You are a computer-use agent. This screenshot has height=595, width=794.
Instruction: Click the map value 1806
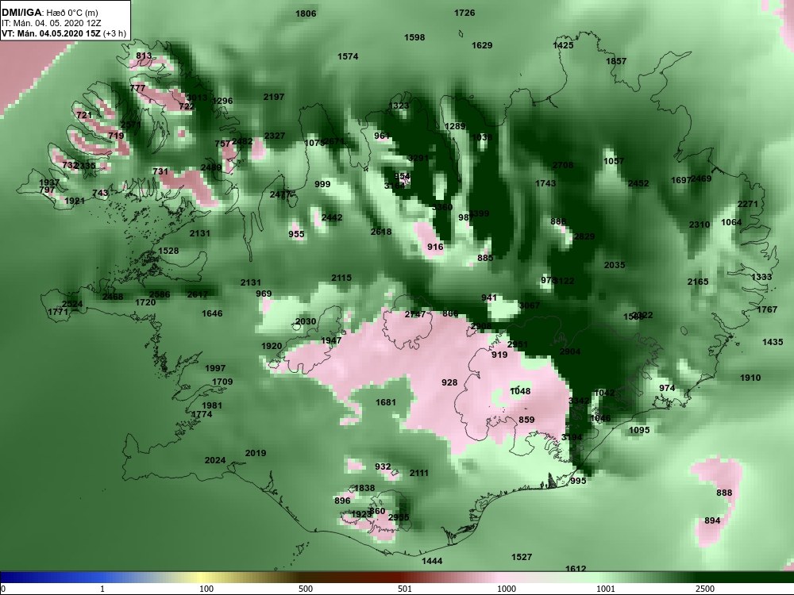click(x=306, y=13)
